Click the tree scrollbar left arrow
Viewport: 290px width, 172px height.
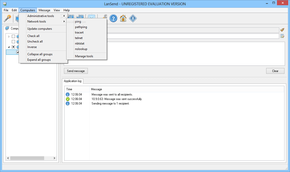8,158
